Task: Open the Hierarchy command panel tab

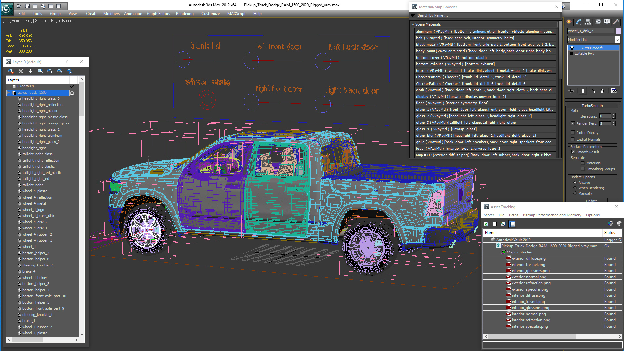Action: [x=588, y=22]
